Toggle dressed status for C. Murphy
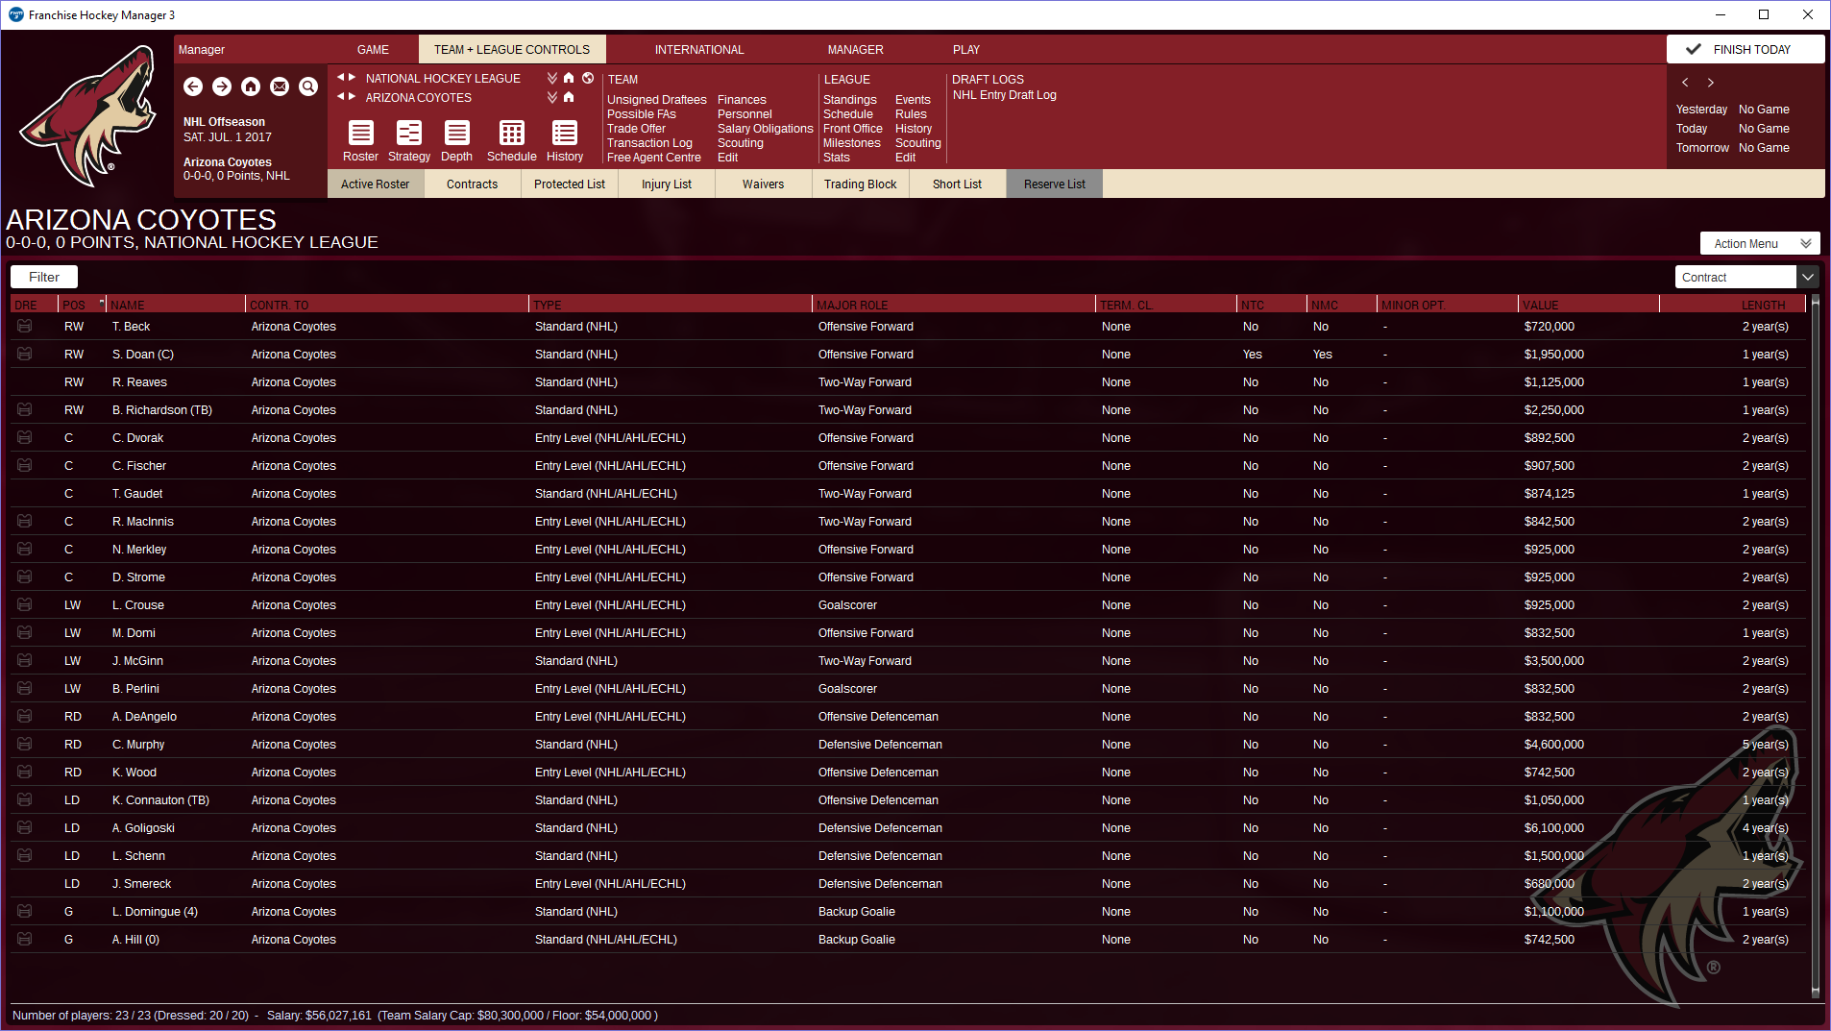The image size is (1831, 1031). [x=25, y=745]
